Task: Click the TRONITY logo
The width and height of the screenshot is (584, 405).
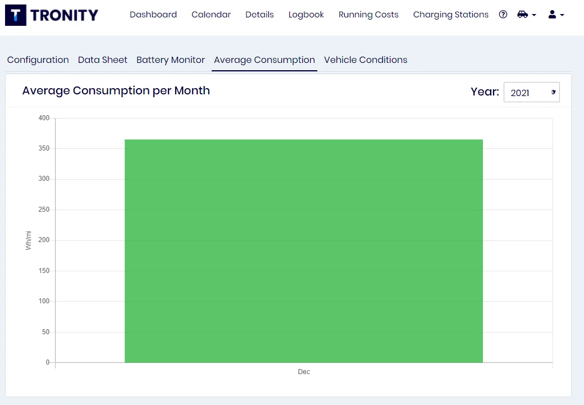Action: point(52,15)
